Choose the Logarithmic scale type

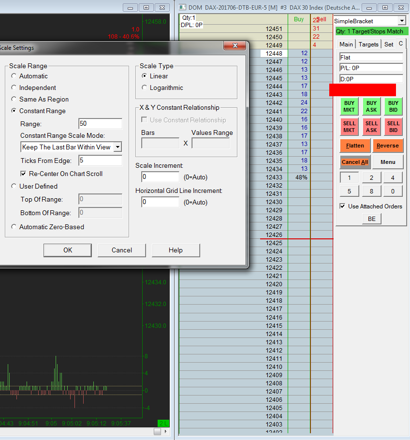(x=145, y=88)
